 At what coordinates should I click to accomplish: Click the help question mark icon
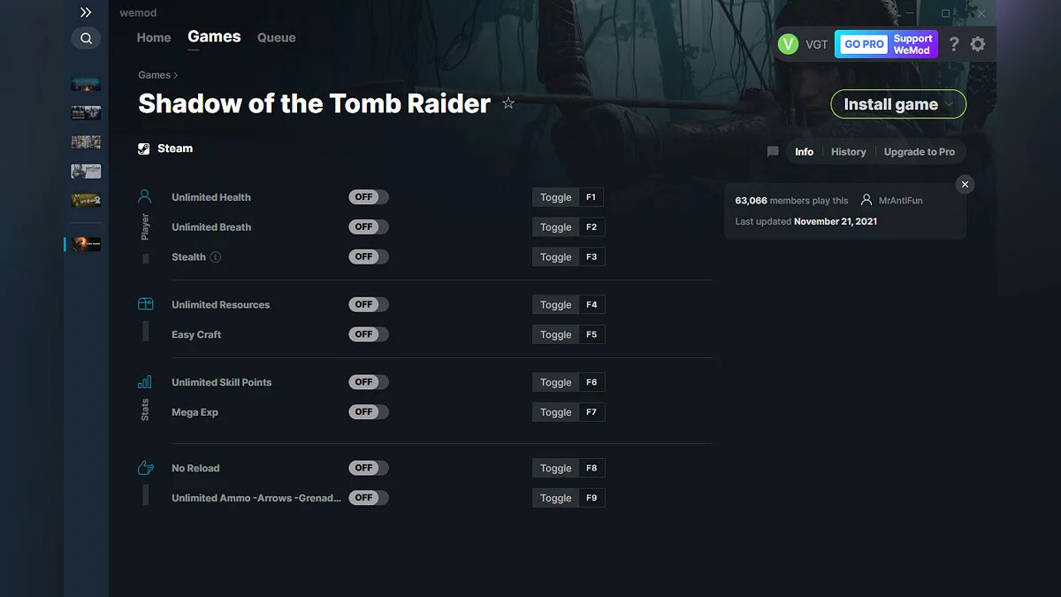[953, 43]
